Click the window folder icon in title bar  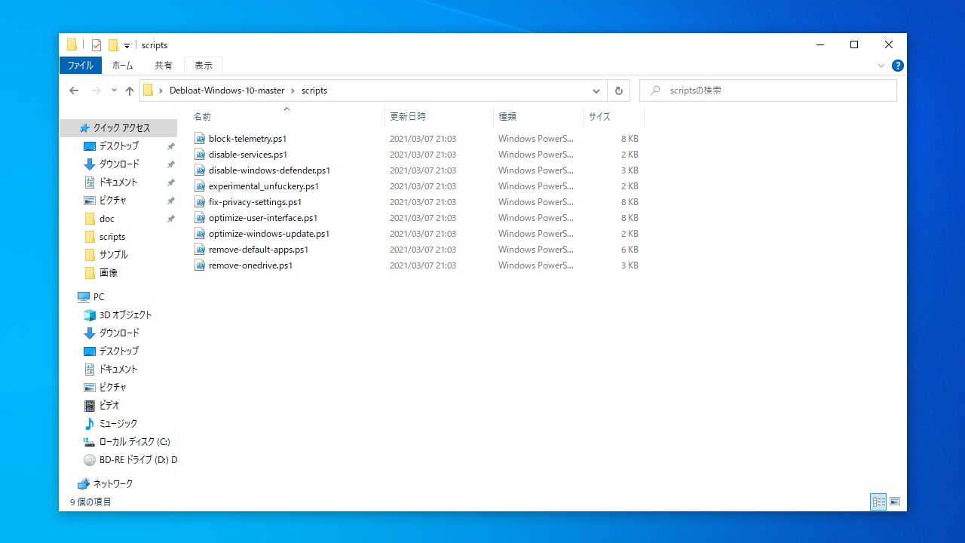72,45
